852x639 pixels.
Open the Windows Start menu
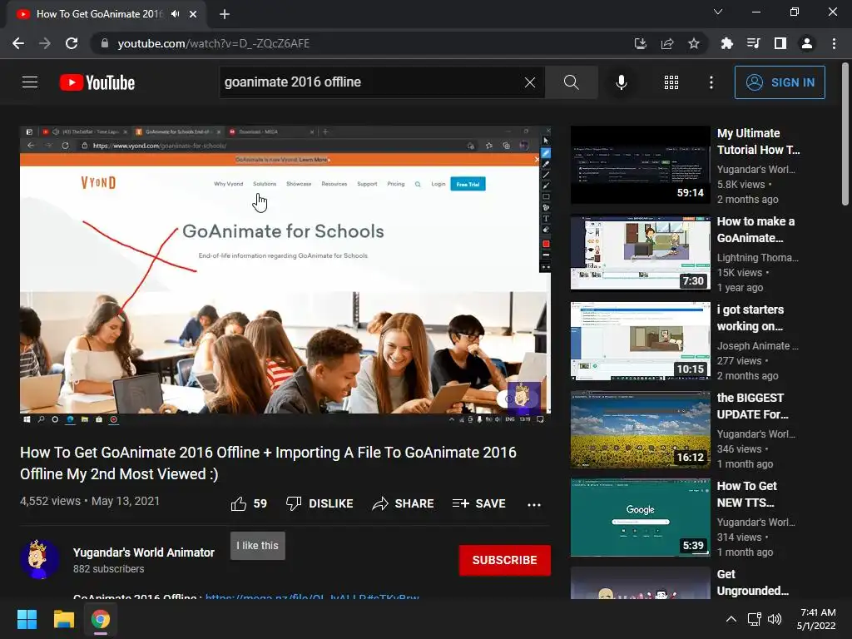(27, 619)
